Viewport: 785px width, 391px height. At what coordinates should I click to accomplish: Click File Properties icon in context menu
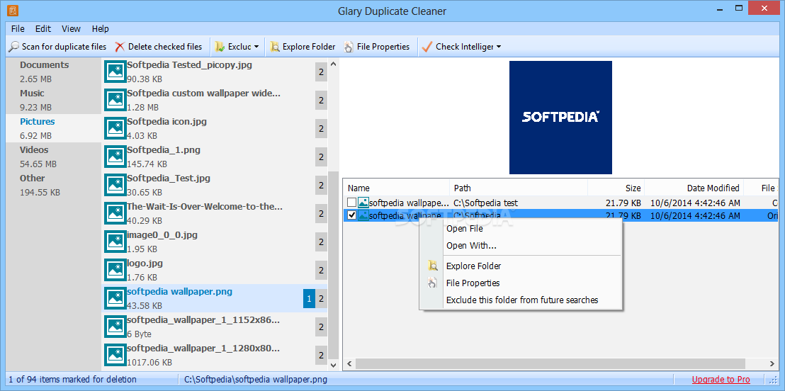pos(433,283)
